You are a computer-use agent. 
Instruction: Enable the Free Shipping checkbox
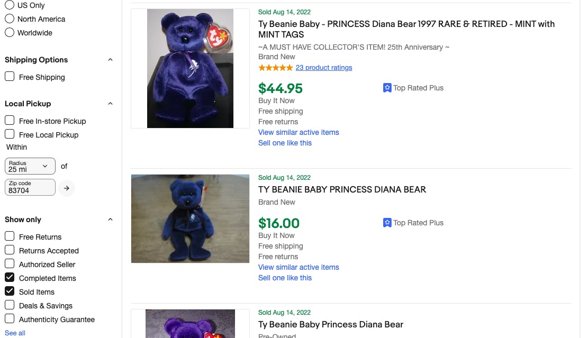click(x=10, y=77)
